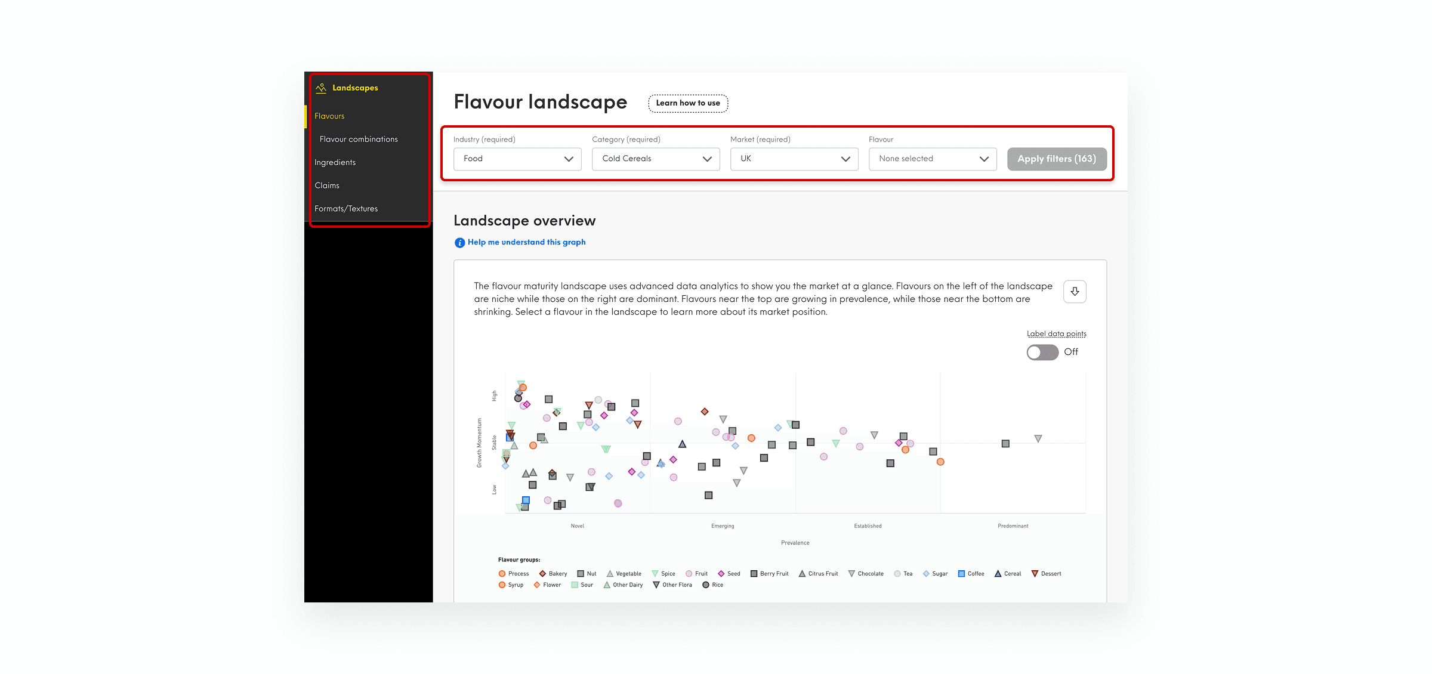The image size is (1432, 674).
Task: Click the Nut legend square icon
Action: coord(581,574)
